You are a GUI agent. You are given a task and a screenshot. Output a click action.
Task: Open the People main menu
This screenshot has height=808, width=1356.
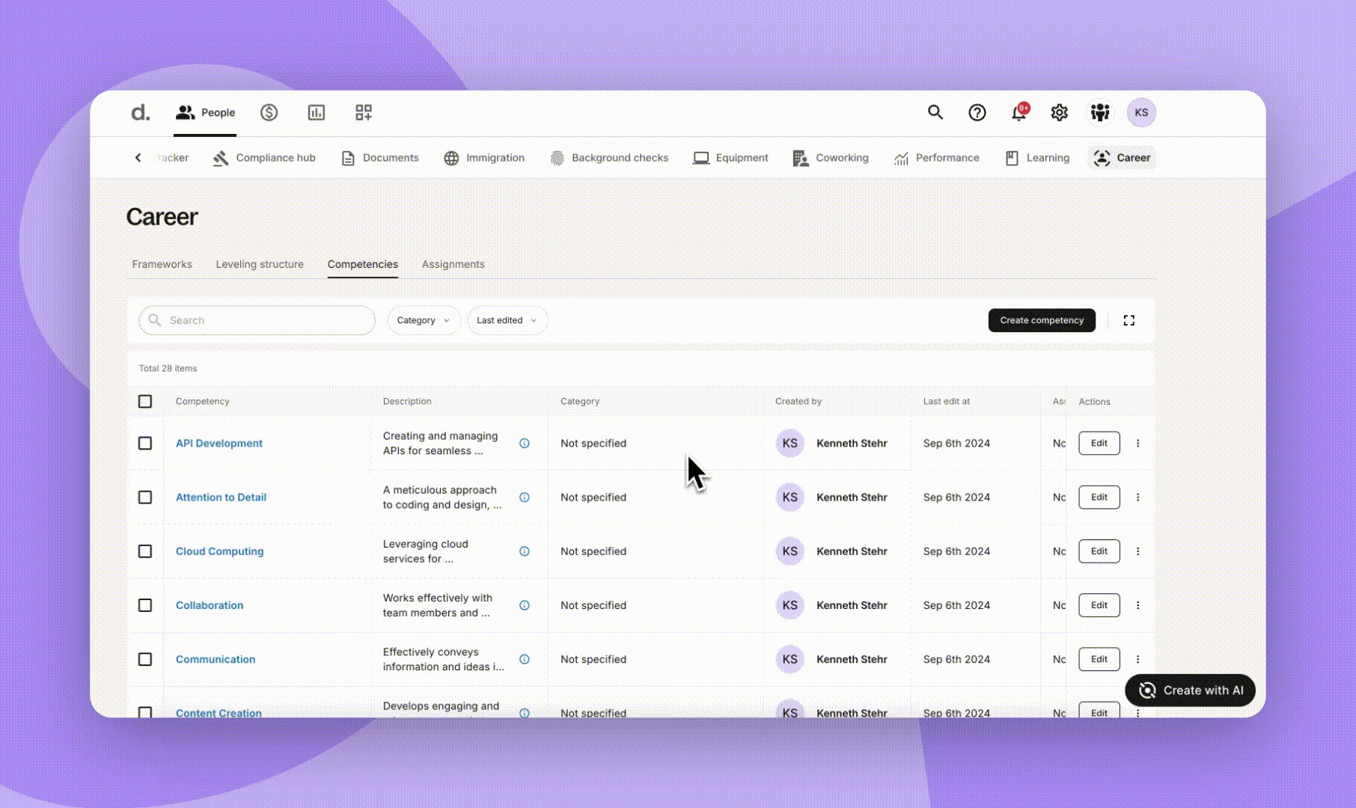[205, 112]
